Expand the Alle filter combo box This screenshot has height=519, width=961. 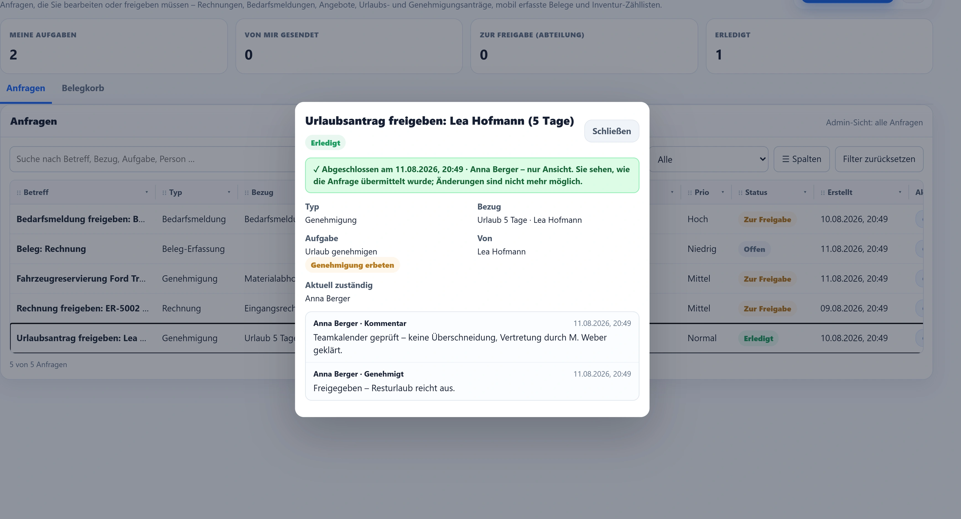click(x=709, y=159)
